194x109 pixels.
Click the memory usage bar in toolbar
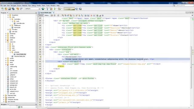point(69,9)
